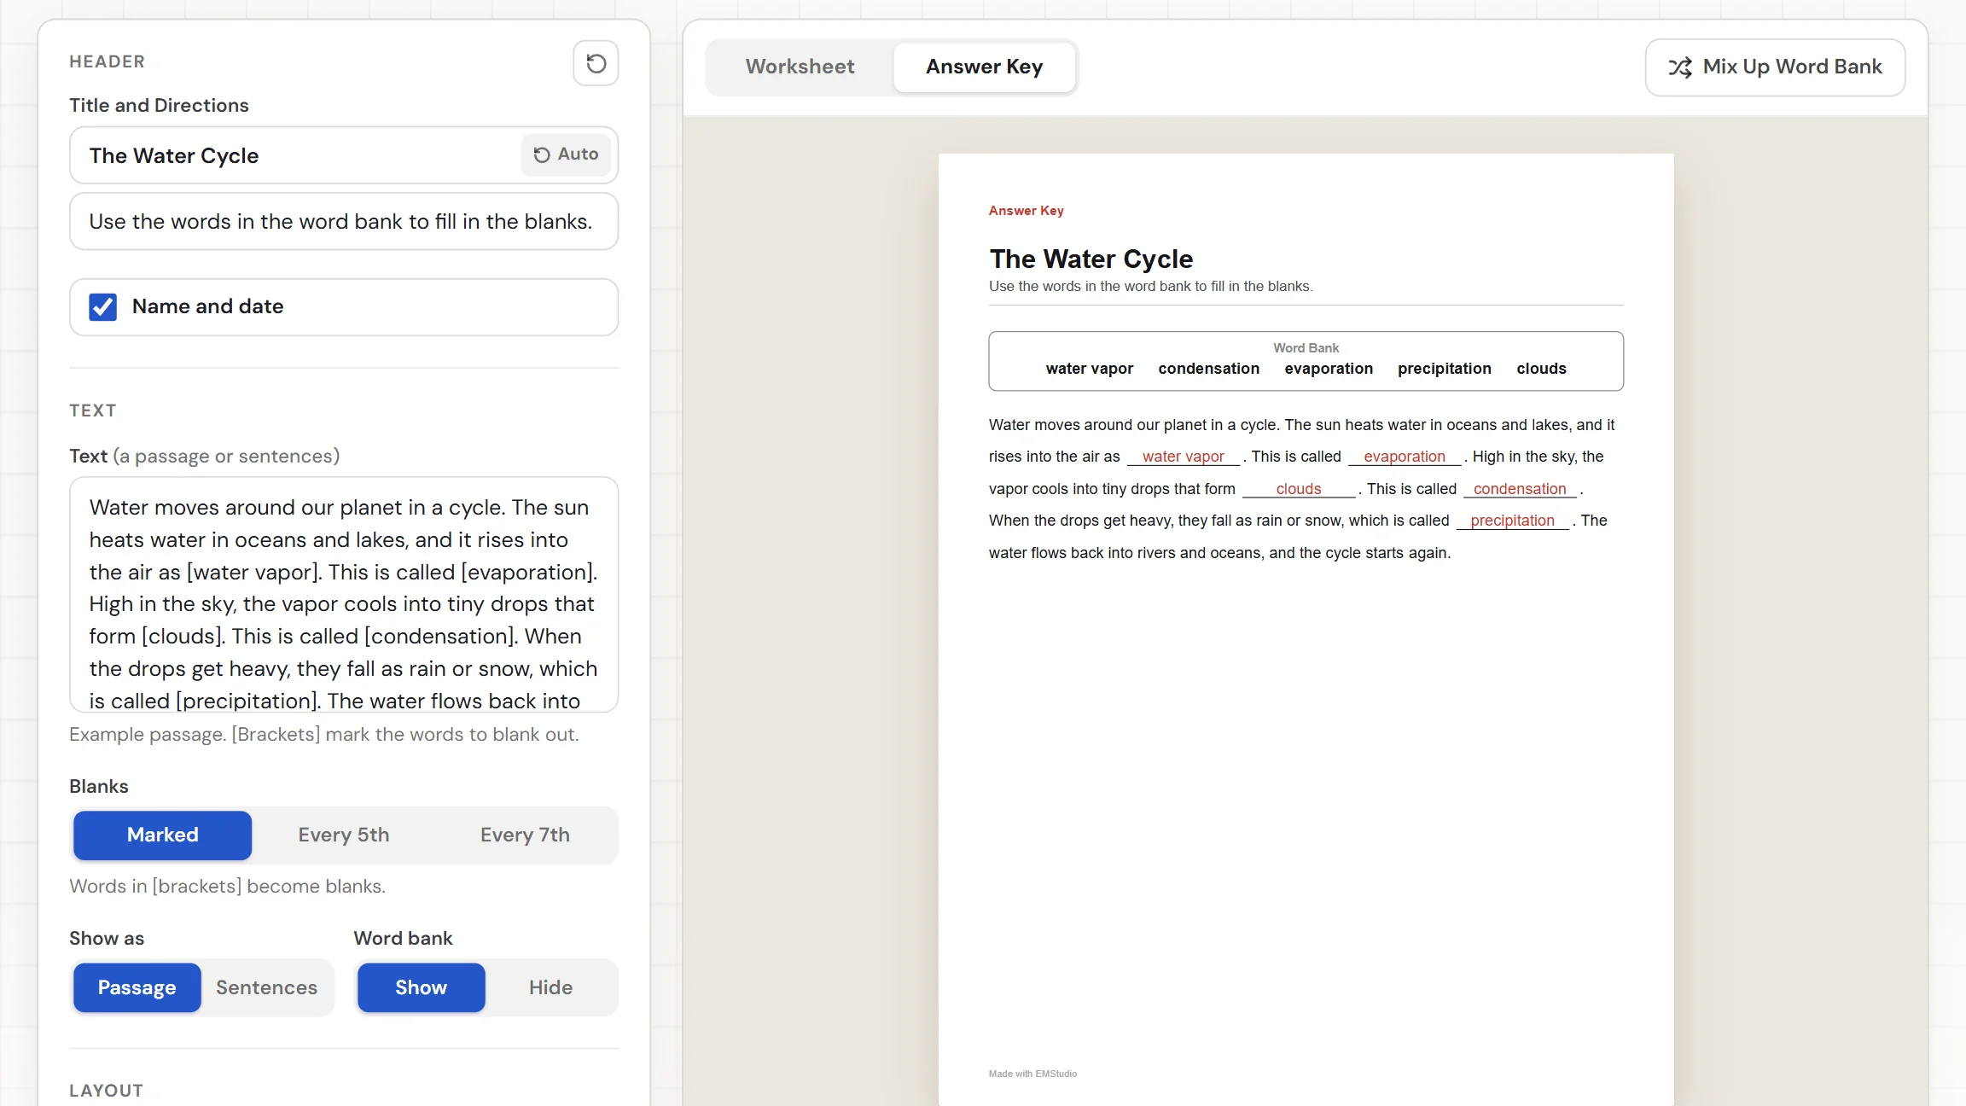The height and width of the screenshot is (1106, 1966).
Task: Click inside the passage text area
Action: [344, 595]
